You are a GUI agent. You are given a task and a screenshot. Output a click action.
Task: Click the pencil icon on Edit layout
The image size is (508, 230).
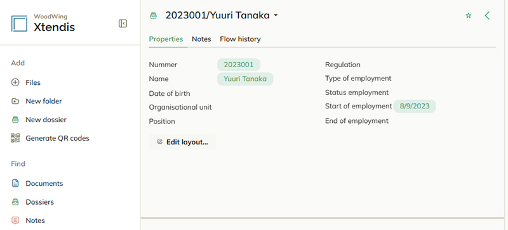159,142
